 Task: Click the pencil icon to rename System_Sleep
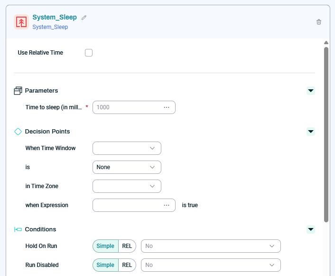point(84,18)
